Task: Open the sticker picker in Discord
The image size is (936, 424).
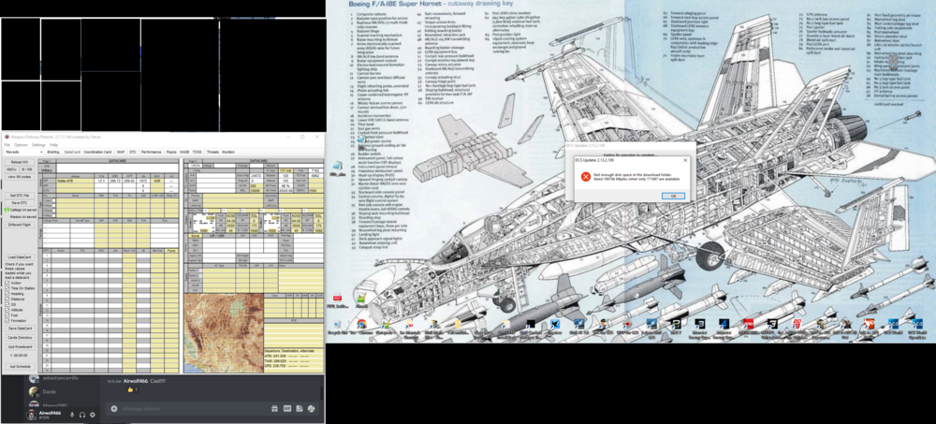Action: [x=300, y=409]
